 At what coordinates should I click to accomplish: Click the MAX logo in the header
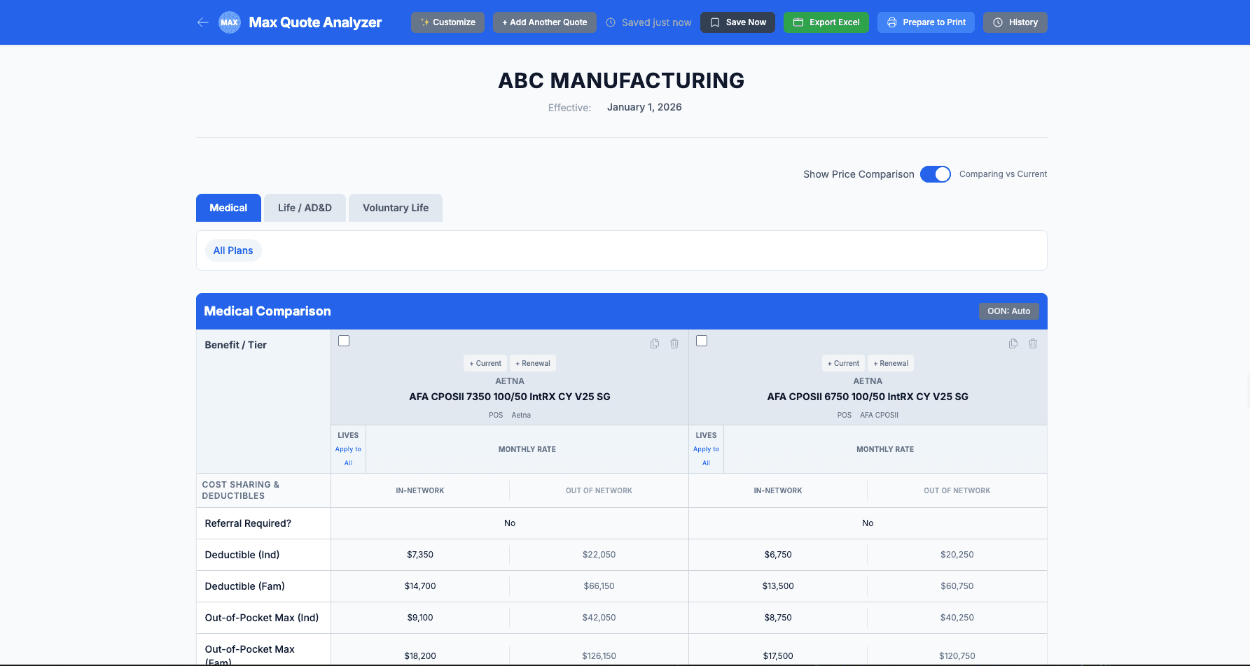[229, 22]
